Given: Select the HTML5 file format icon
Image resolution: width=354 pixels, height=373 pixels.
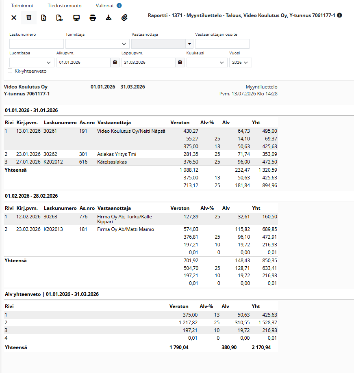Looking at the screenshot, I should click(x=29, y=17).
